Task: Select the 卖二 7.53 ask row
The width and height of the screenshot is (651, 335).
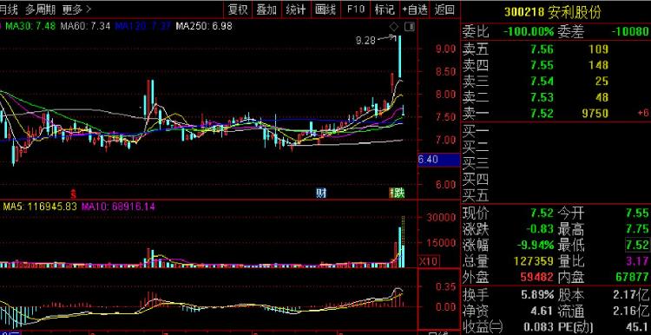Action: [x=556, y=97]
